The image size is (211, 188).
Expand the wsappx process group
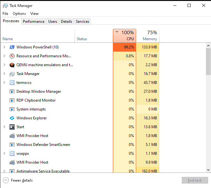point(4,154)
